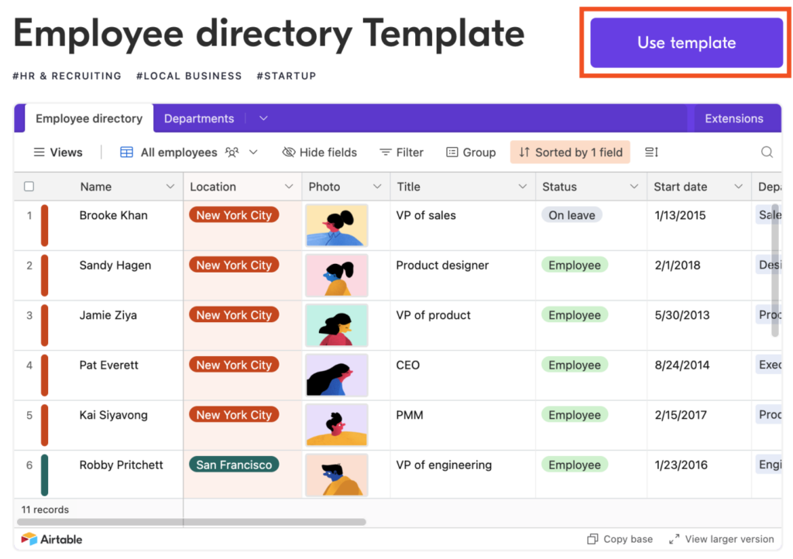Click the vertical scrollbar at right edge
Screen dimensions: 793x559
(774, 270)
